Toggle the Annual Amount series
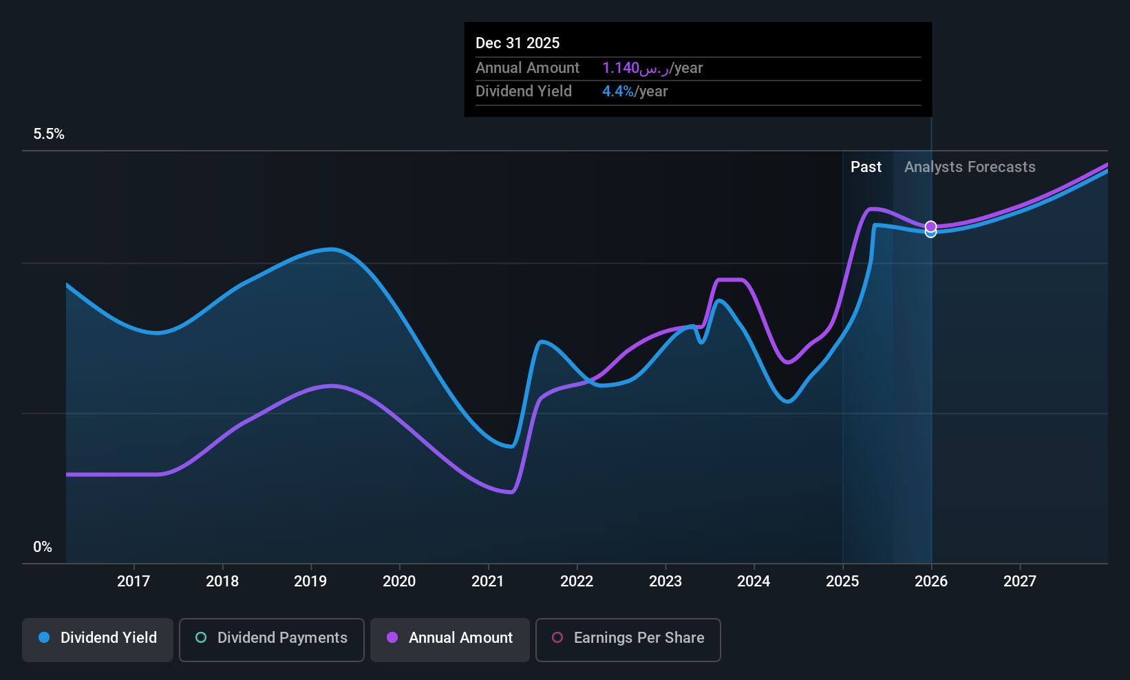The image size is (1130, 680). click(x=450, y=639)
